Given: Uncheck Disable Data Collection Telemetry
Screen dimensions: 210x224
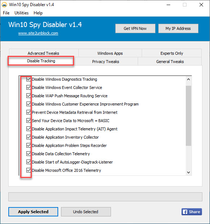Looking at the screenshot, I should click(x=29, y=154).
